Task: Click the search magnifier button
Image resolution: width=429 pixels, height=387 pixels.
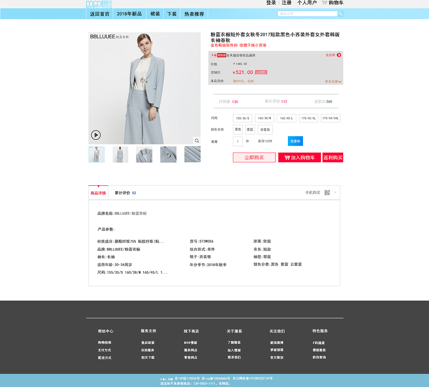Action: (340, 14)
